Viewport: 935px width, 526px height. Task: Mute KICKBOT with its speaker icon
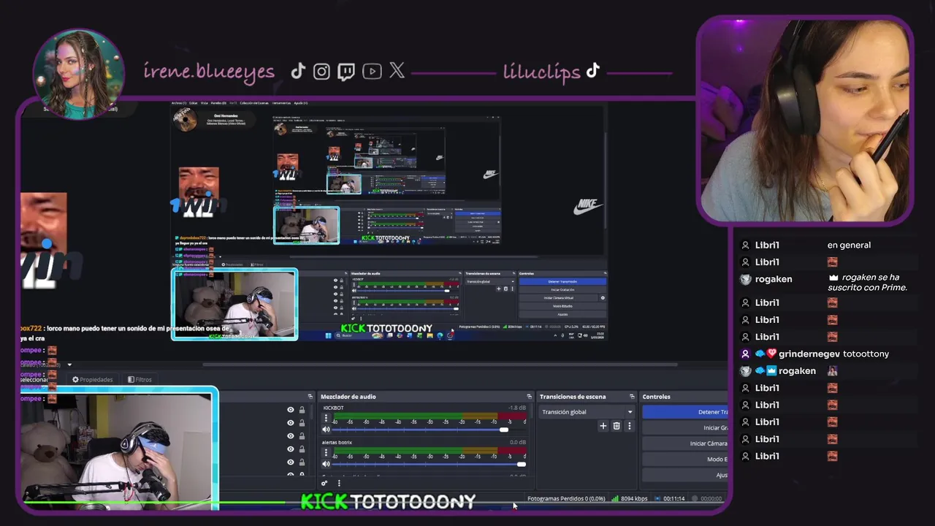pyautogui.click(x=326, y=430)
